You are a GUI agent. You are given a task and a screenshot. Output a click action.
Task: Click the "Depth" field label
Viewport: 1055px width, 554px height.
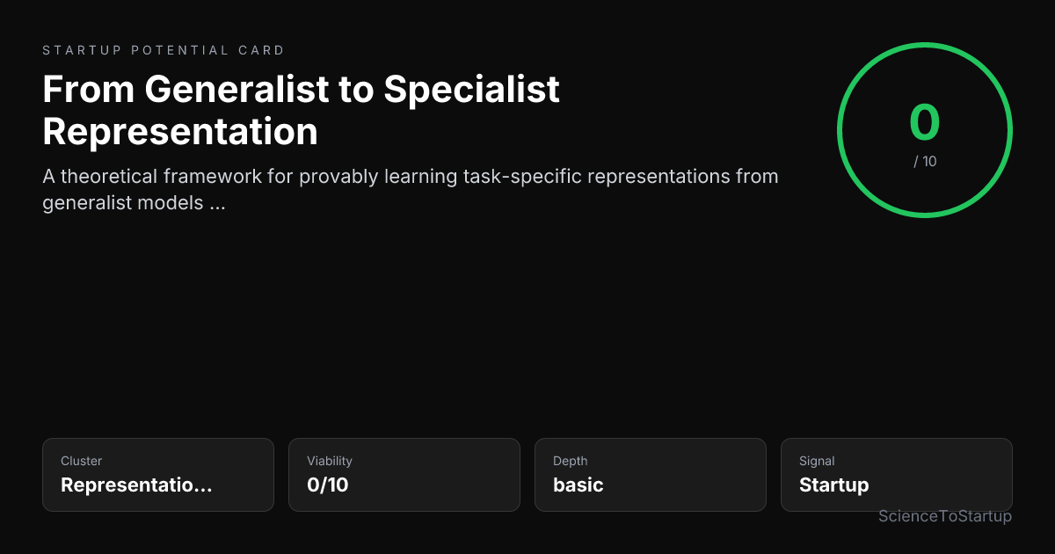pyautogui.click(x=571, y=461)
